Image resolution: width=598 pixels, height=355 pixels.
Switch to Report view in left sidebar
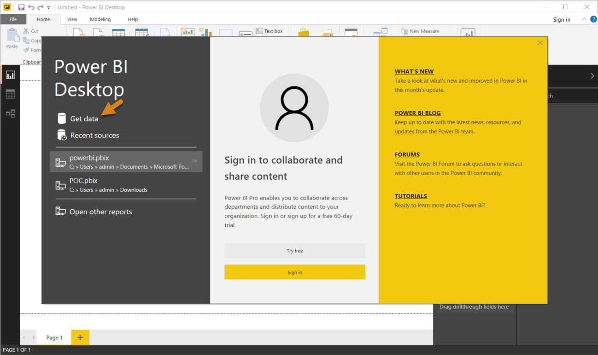(10, 75)
